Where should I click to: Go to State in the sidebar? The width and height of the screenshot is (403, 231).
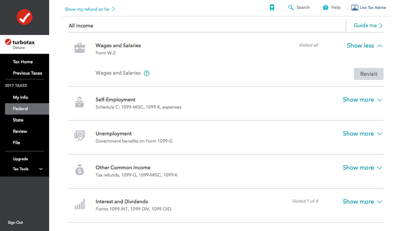pyautogui.click(x=18, y=120)
